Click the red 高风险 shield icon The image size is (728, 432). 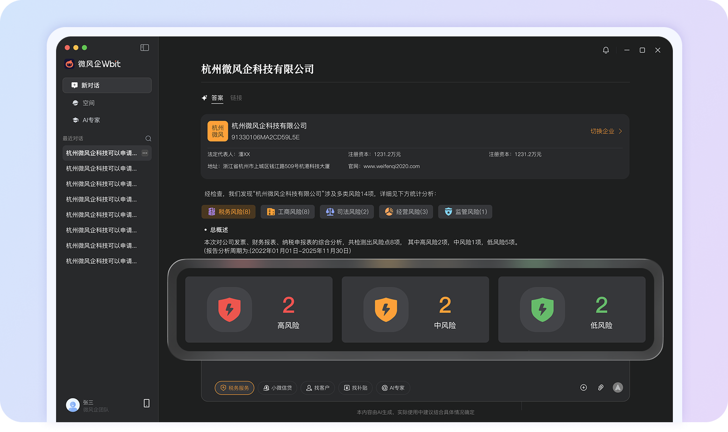229,309
